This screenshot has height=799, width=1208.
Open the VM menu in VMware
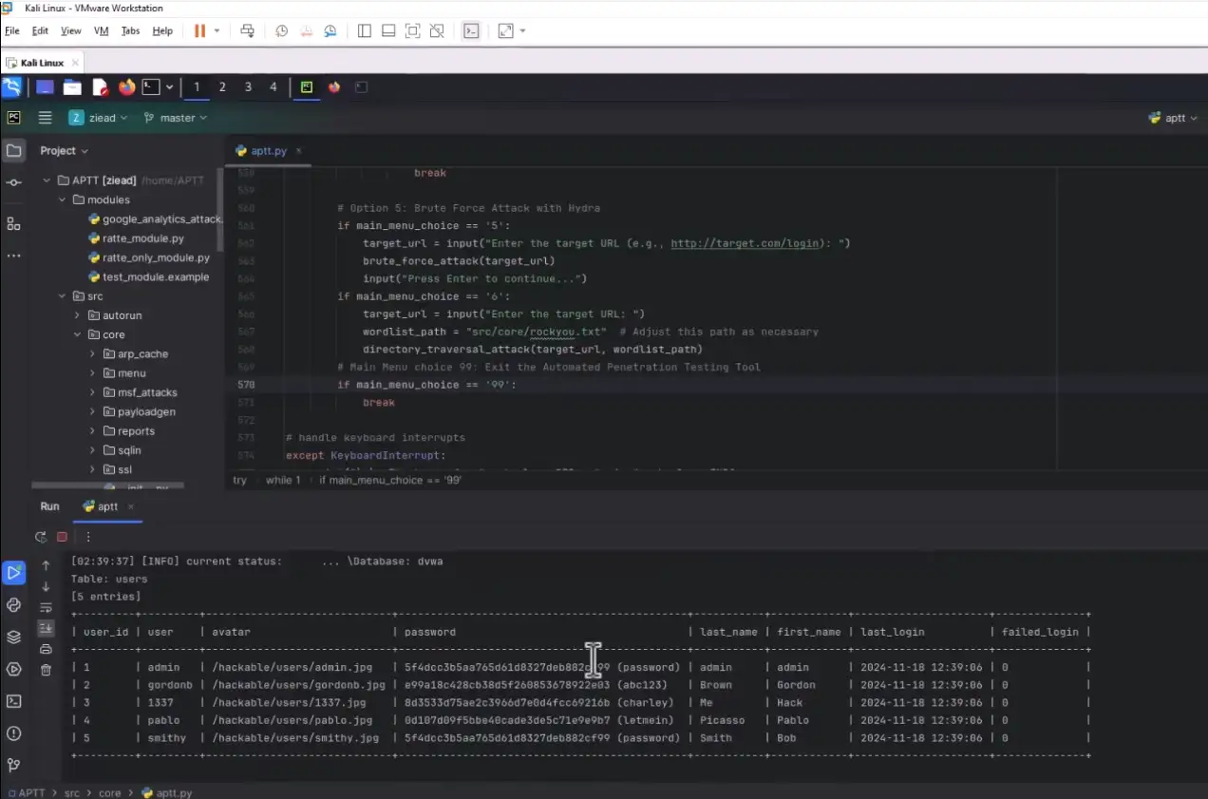(101, 30)
